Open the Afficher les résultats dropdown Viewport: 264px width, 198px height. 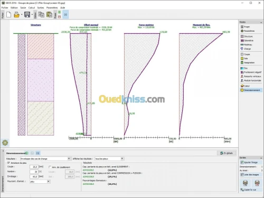109,159
